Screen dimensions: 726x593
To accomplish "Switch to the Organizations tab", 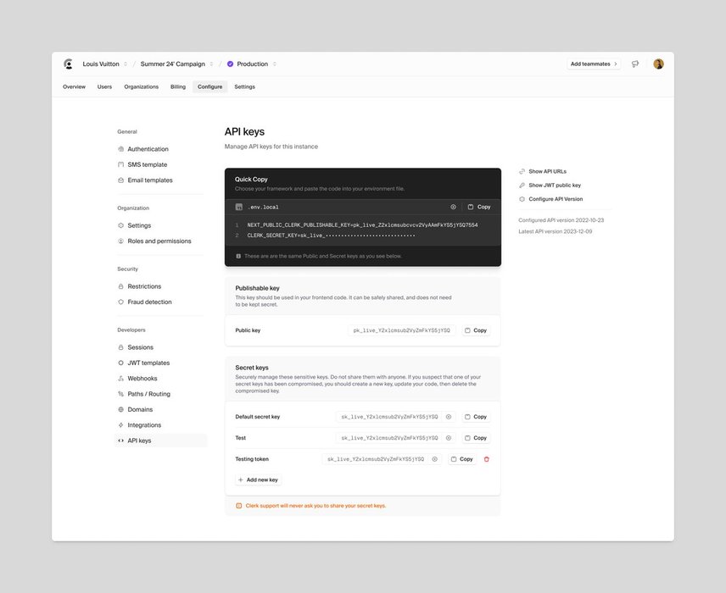I will click(x=141, y=86).
